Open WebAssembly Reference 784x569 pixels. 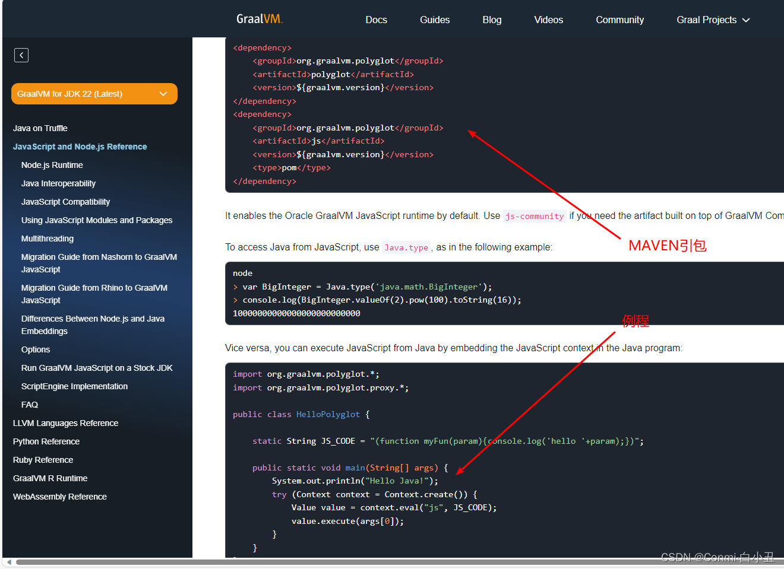pyautogui.click(x=60, y=497)
